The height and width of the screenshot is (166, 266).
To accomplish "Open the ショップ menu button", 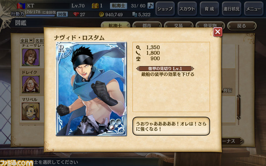I will point(165,9).
